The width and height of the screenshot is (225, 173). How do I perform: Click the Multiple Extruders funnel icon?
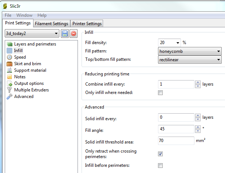pyautogui.click(x=9, y=90)
